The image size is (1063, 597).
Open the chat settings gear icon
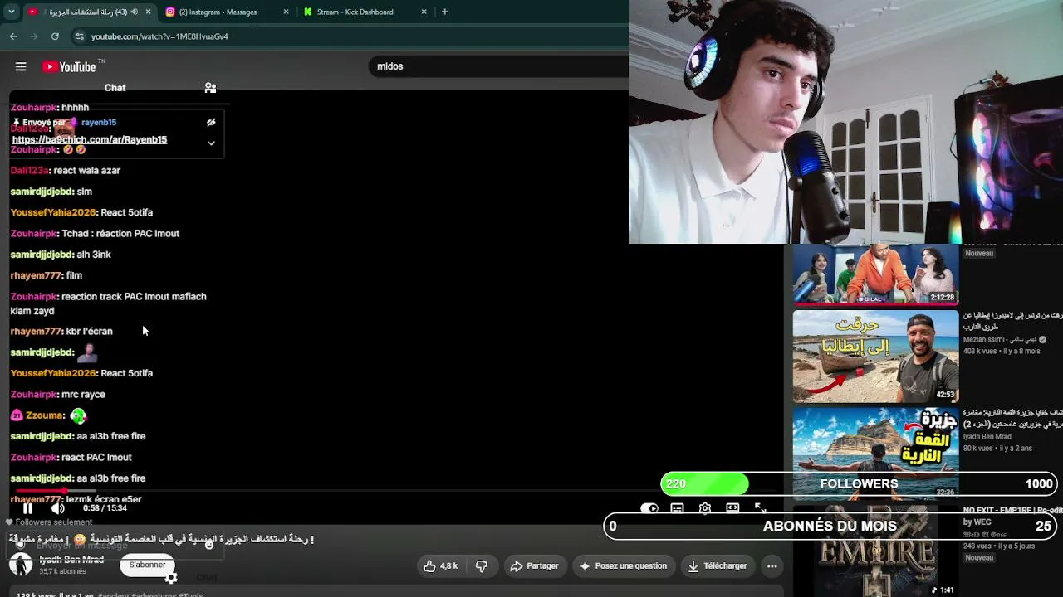(x=171, y=578)
